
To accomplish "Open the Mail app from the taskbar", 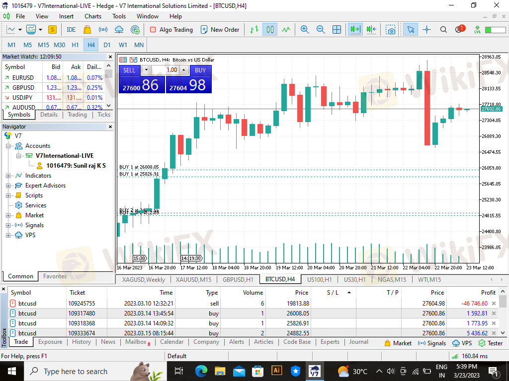I will [x=239, y=371].
